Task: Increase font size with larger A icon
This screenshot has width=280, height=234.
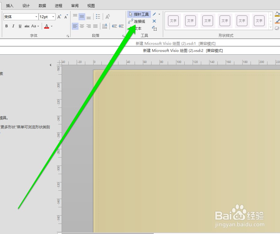Action: [59, 17]
